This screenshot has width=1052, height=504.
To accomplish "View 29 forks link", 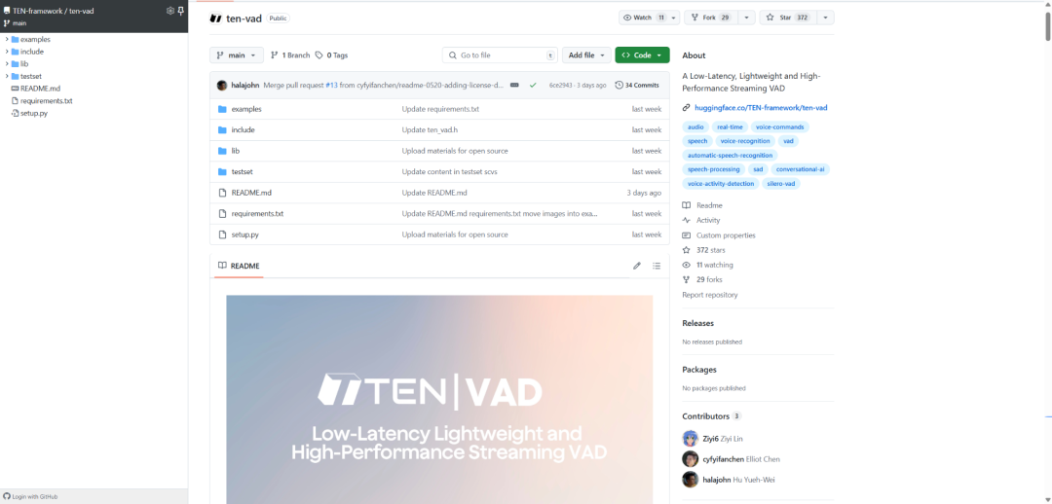I will click(709, 279).
